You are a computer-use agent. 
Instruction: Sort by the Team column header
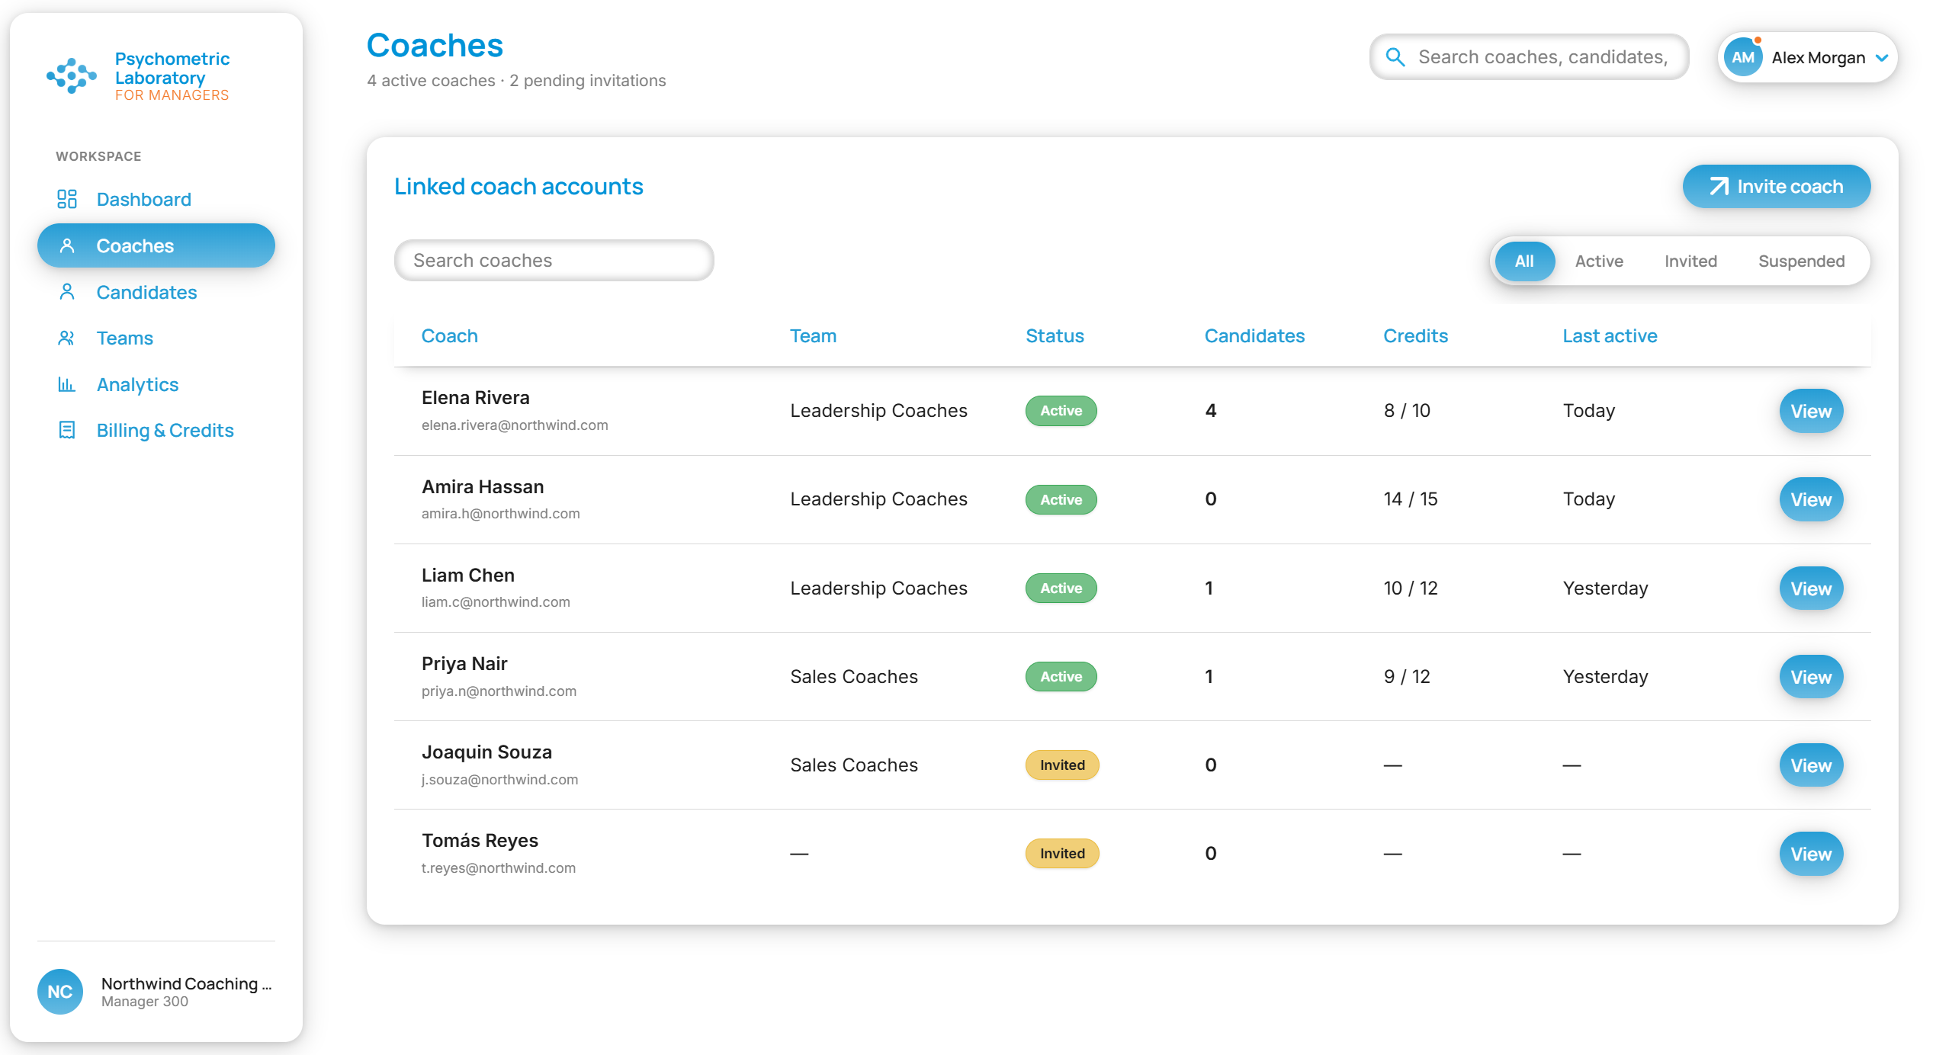(813, 335)
